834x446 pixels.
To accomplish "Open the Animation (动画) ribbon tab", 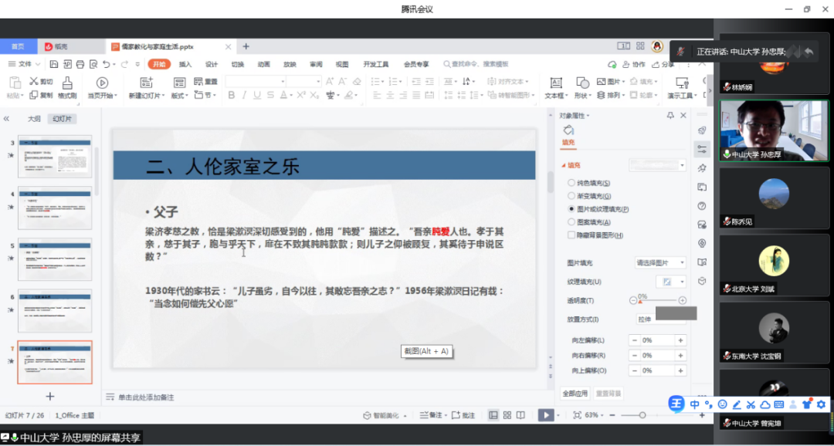I will pos(263,64).
